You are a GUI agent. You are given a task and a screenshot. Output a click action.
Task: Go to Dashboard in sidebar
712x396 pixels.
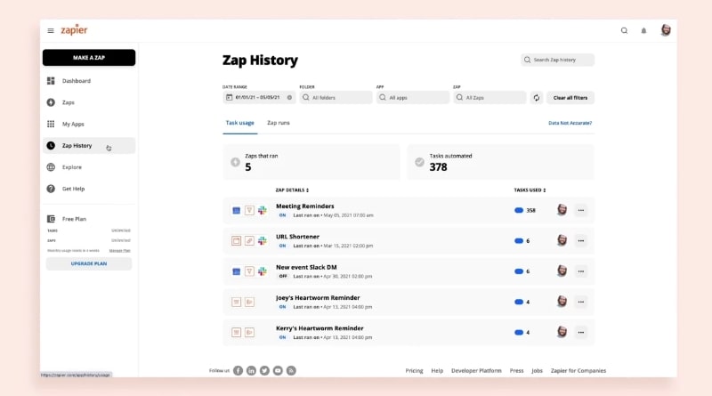pos(76,81)
